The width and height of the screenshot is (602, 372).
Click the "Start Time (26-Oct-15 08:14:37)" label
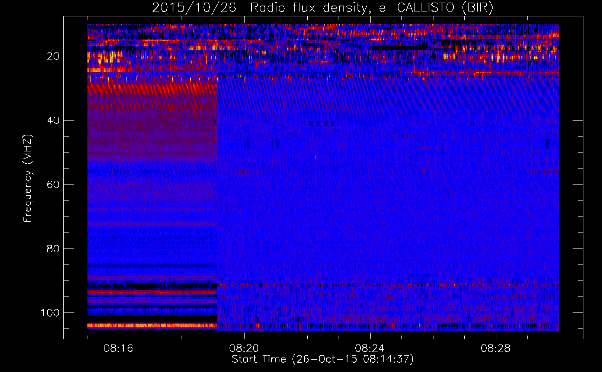click(x=323, y=359)
